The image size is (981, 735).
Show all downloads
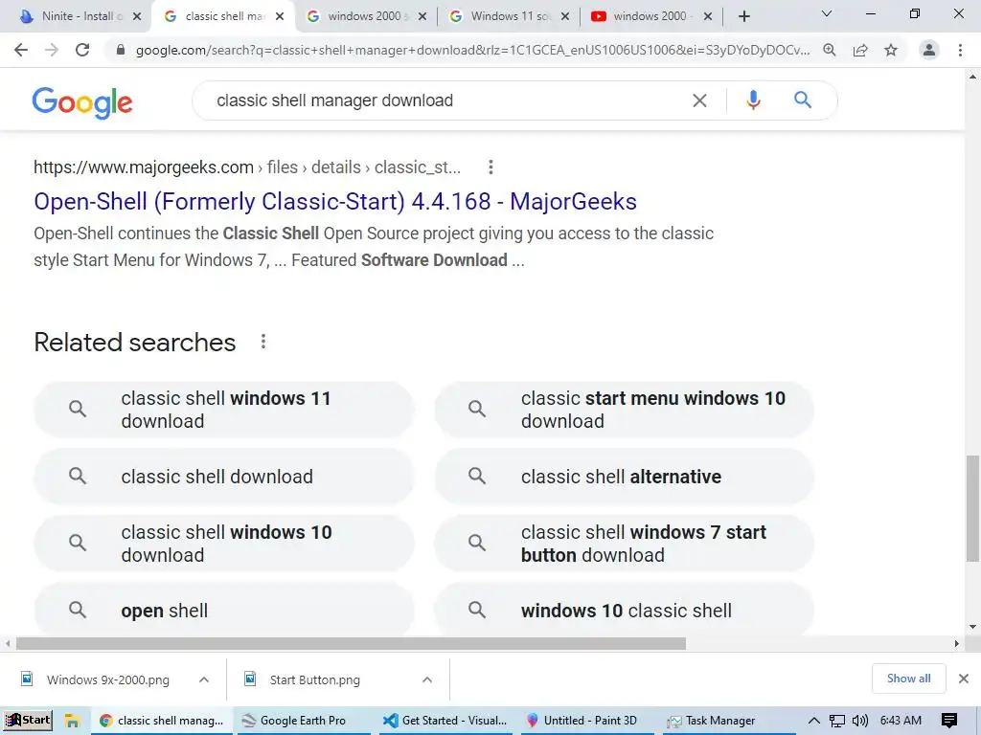coord(908,679)
